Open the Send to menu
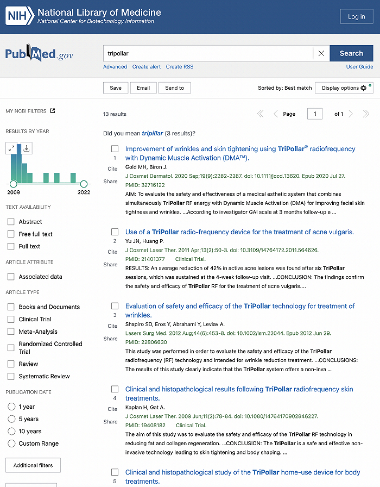Viewport: 380px width, 487px height. coord(175,88)
